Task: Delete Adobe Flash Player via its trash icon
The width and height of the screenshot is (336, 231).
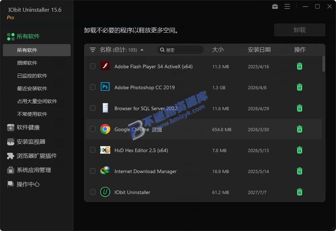Action: click(x=299, y=66)
